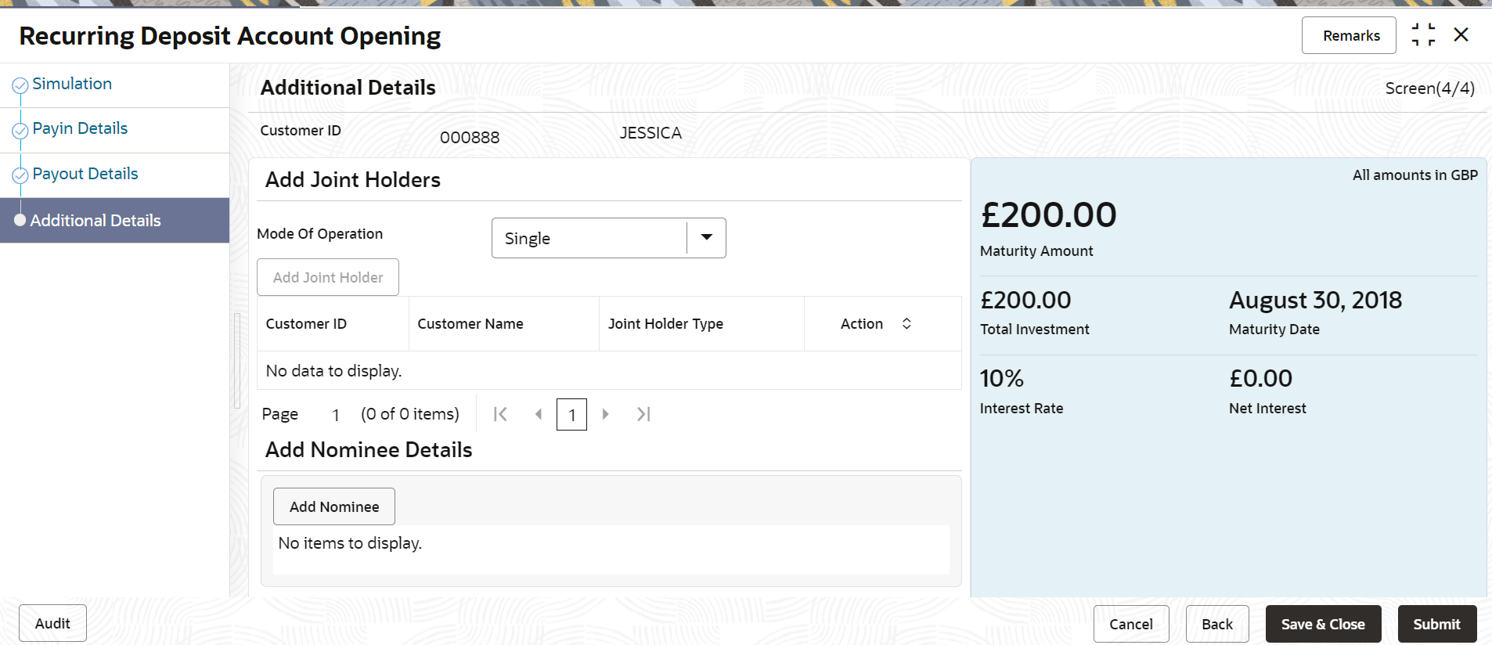Click the page number input box
The width and height of the screenshot is (1492, 645).
[571, 414]
